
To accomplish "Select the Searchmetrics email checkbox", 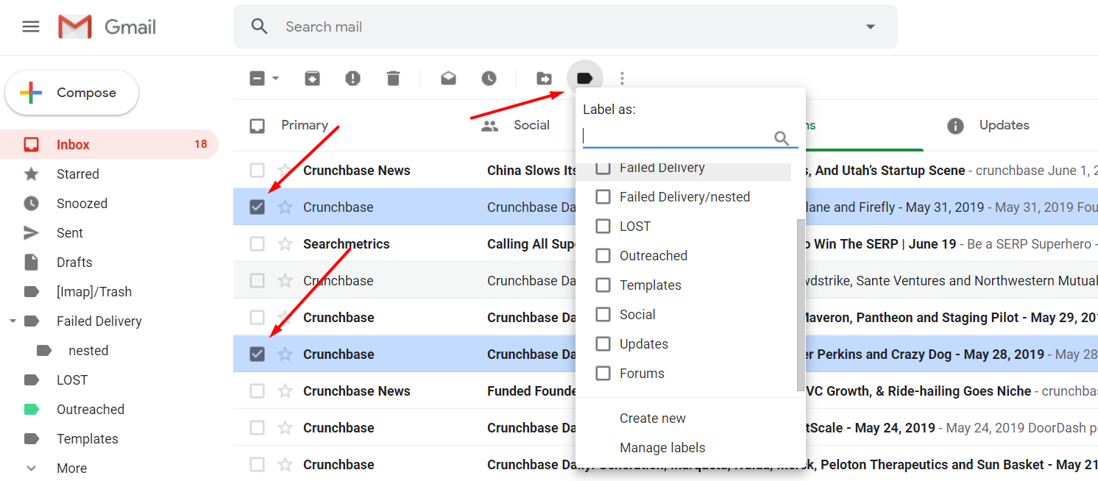I will pos(257,244).
